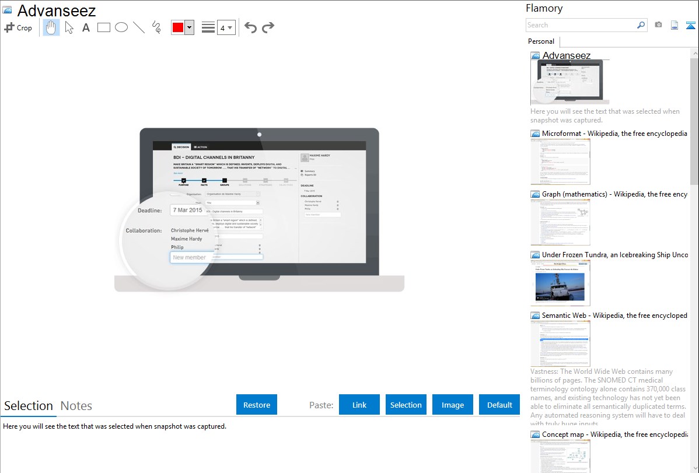
Task: Pick the ellipse shape tool
Action: point(121,27)
